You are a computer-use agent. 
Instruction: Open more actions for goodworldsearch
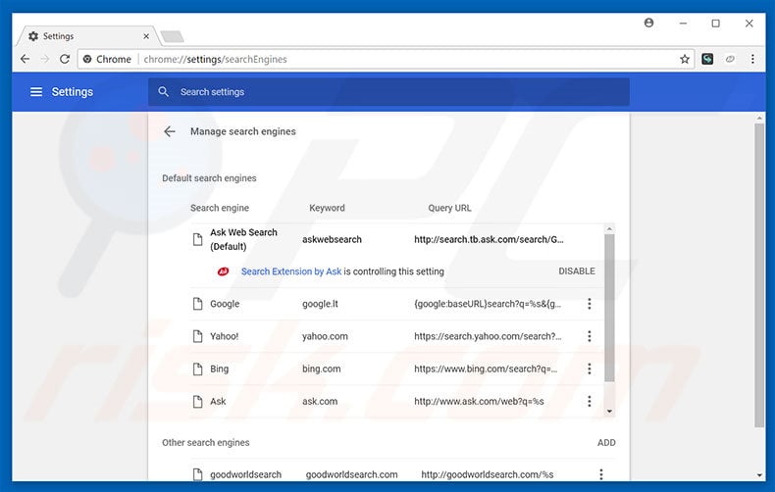[x=601, y=474]
